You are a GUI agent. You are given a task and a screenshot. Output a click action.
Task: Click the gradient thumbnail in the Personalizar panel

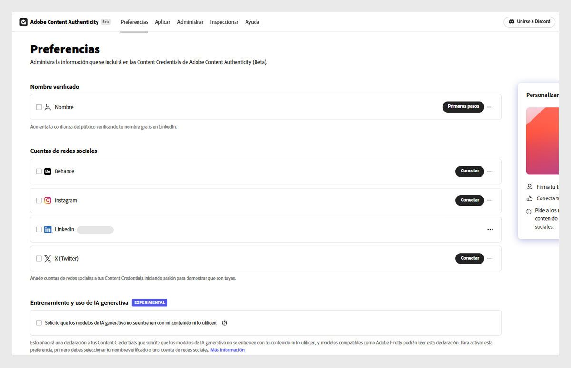click(542, 141)
